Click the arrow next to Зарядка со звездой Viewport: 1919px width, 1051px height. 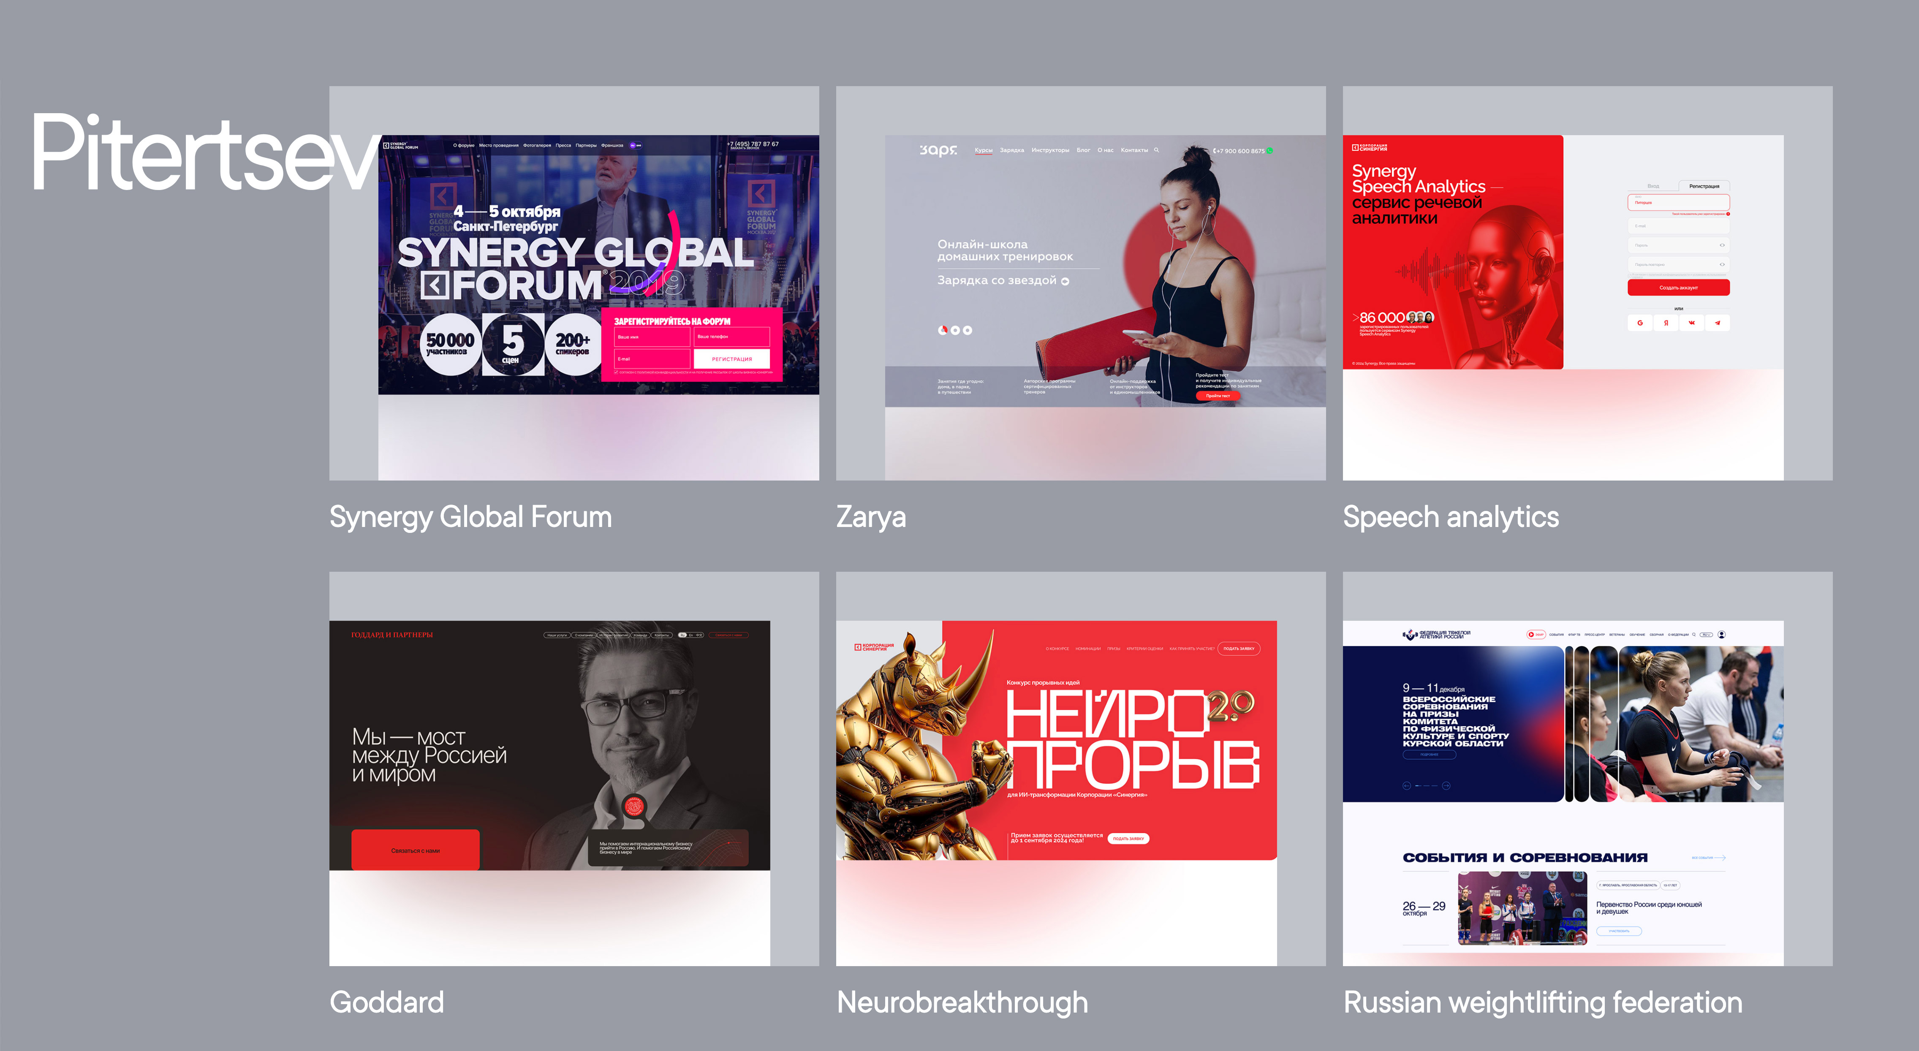1065,282
